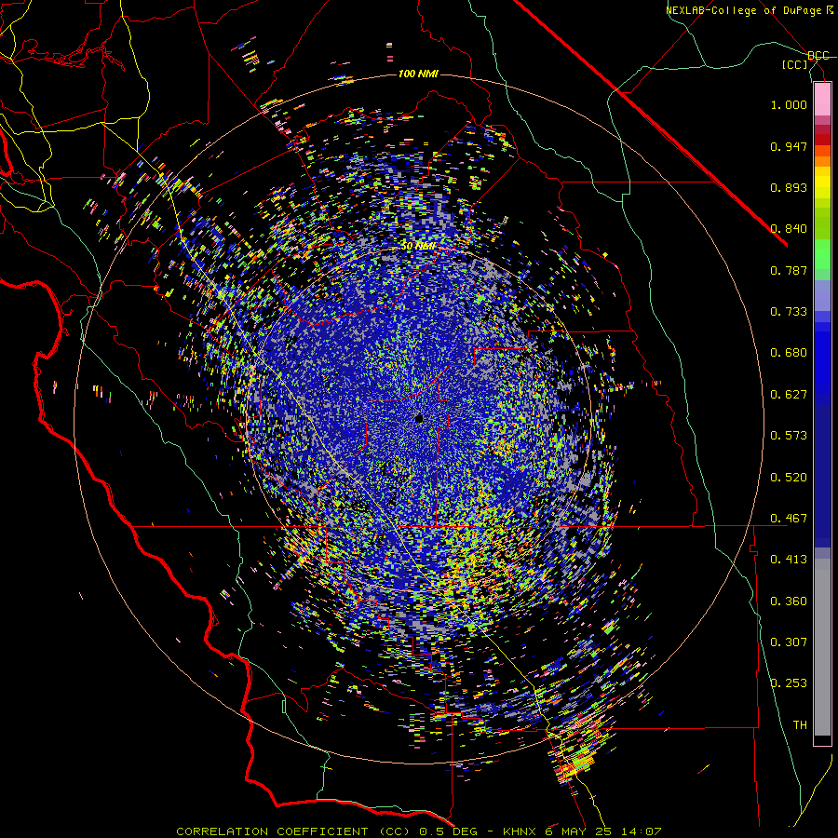838x838 pixels.
Task: Select the 0.467 scale value
Action: [789, 519]
